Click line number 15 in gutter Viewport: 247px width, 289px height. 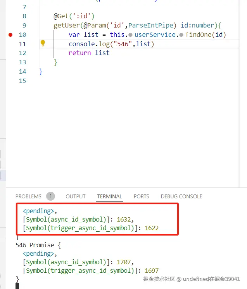coord(22,81)
